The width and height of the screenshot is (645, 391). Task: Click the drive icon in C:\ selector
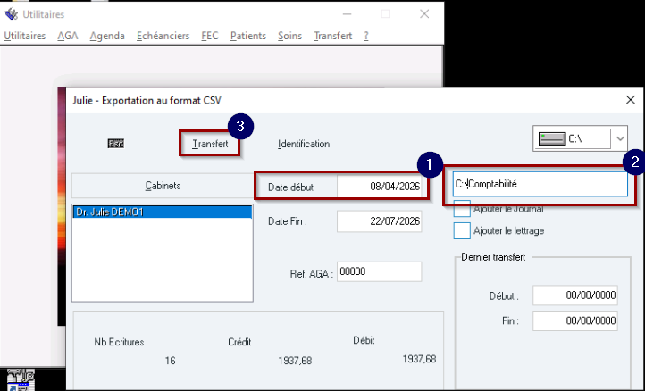[551, 139]
